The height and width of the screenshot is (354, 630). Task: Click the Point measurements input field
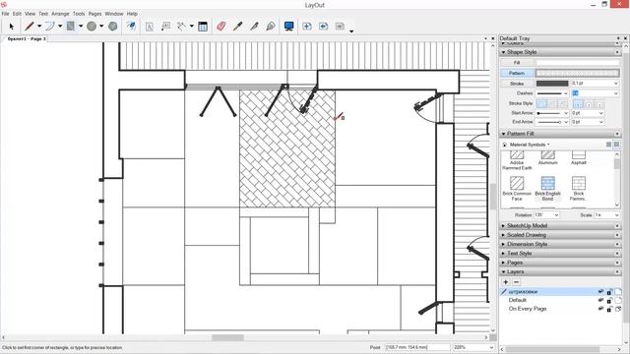tap(417, 347)
